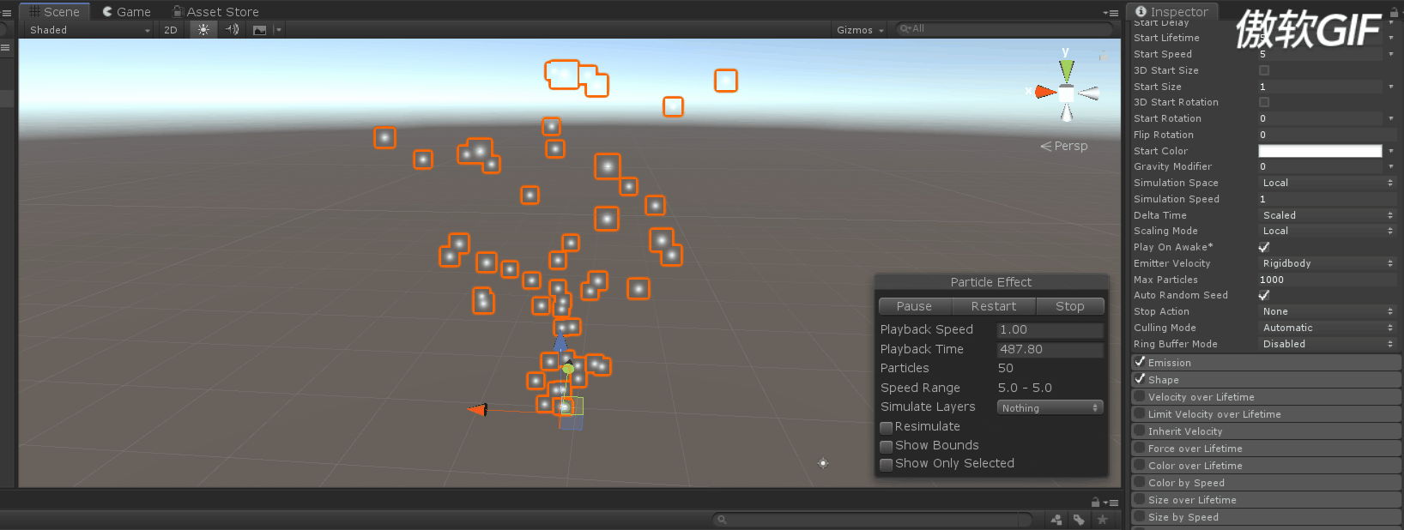
Task: Uncheck Auto Random Seed checkbox
Action: (x=1264, y=295)
